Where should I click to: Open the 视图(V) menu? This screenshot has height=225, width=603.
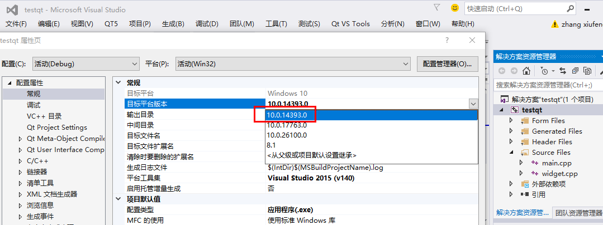click(x=82, y=24)
